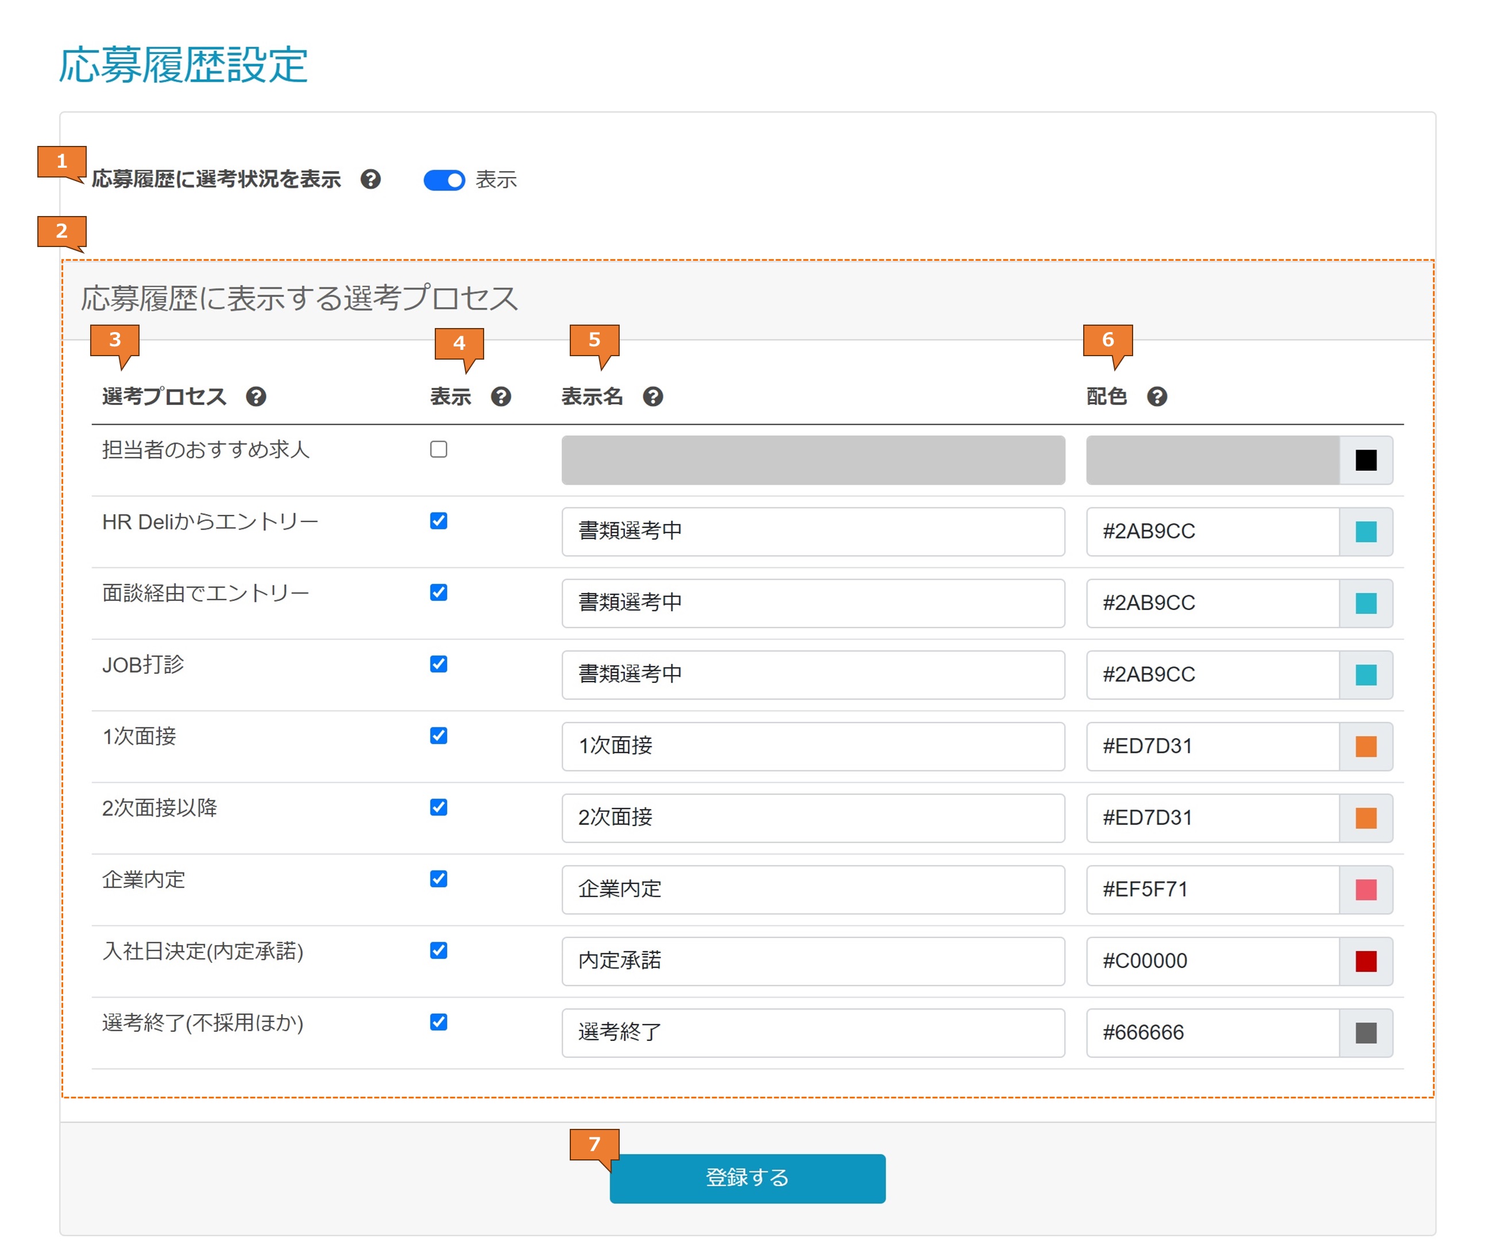Open red color swatch for 入社日決定 row
Image resolution: width=1499 pixels, height=1257 pixels.
1366,961
